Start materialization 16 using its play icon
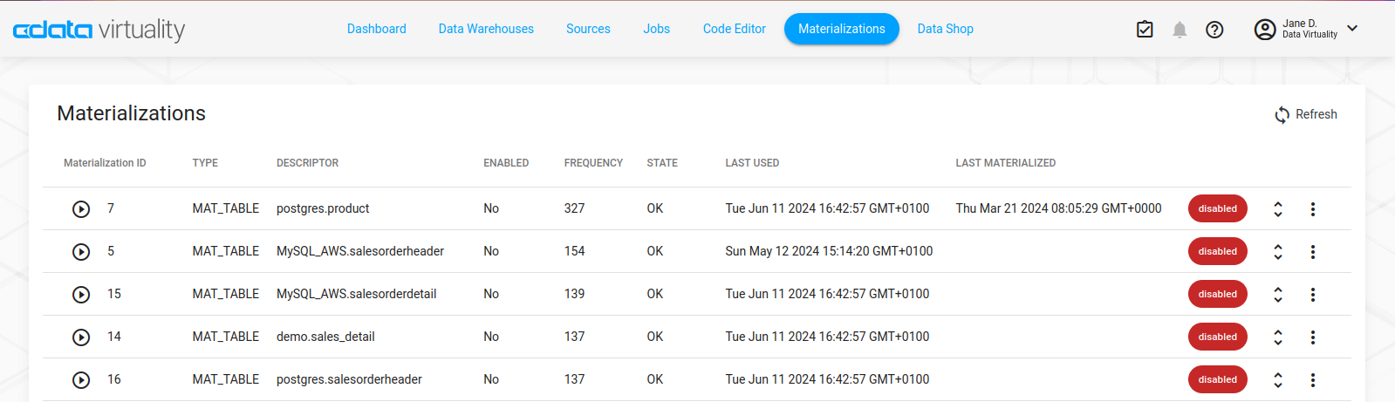 pos(81,380)
